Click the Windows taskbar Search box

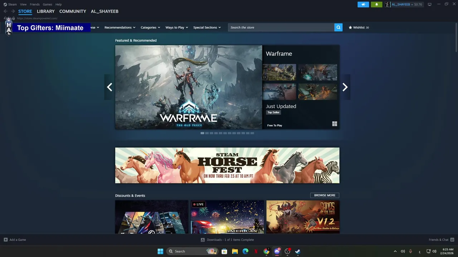[193, 251]
